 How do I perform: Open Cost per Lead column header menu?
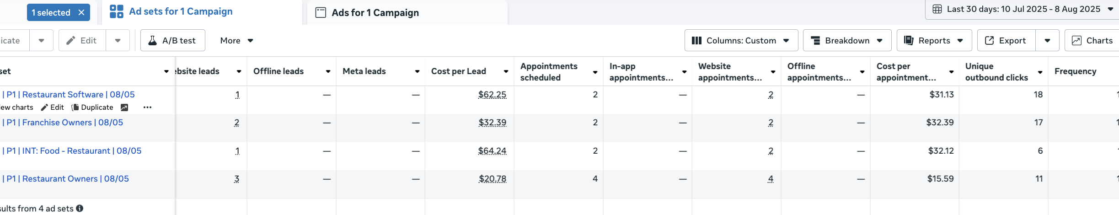[x=506, y=71]
